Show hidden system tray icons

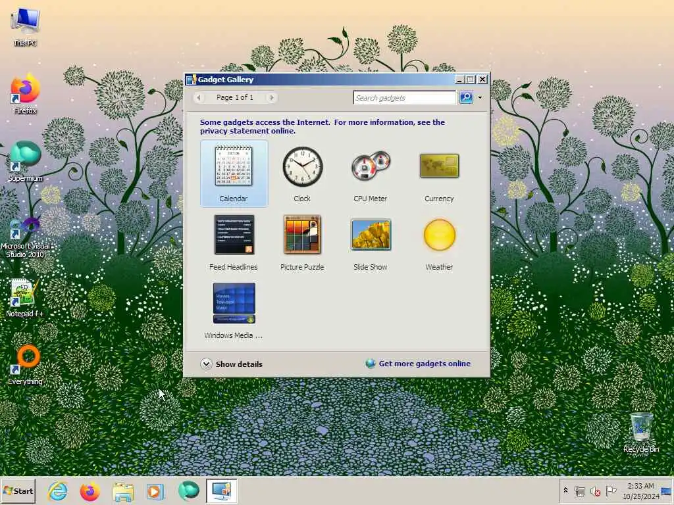[x=565, y=491]
